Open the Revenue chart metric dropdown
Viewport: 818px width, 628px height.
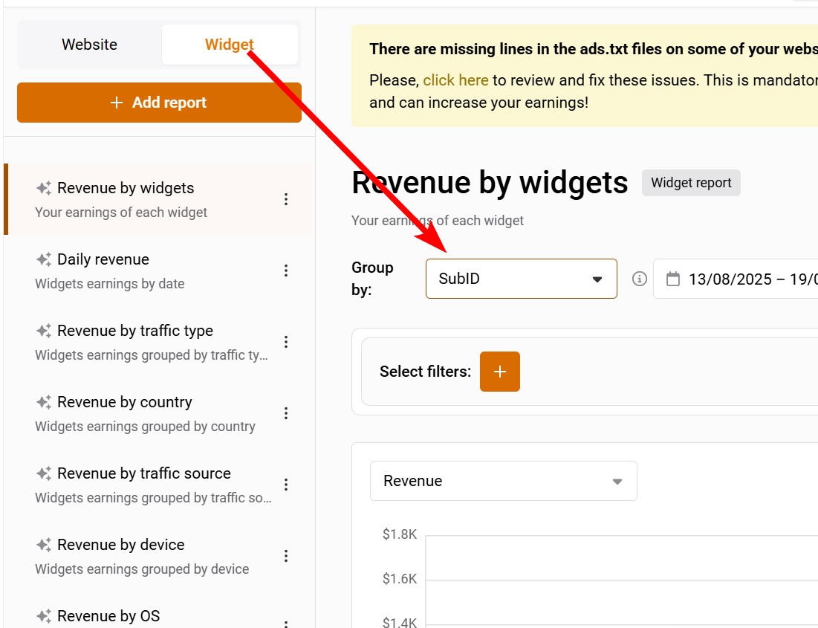(503, 481)
